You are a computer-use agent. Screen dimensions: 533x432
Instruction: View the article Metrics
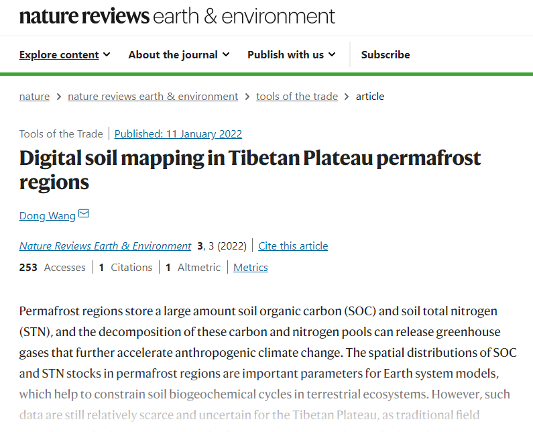[x=251, y=268]
